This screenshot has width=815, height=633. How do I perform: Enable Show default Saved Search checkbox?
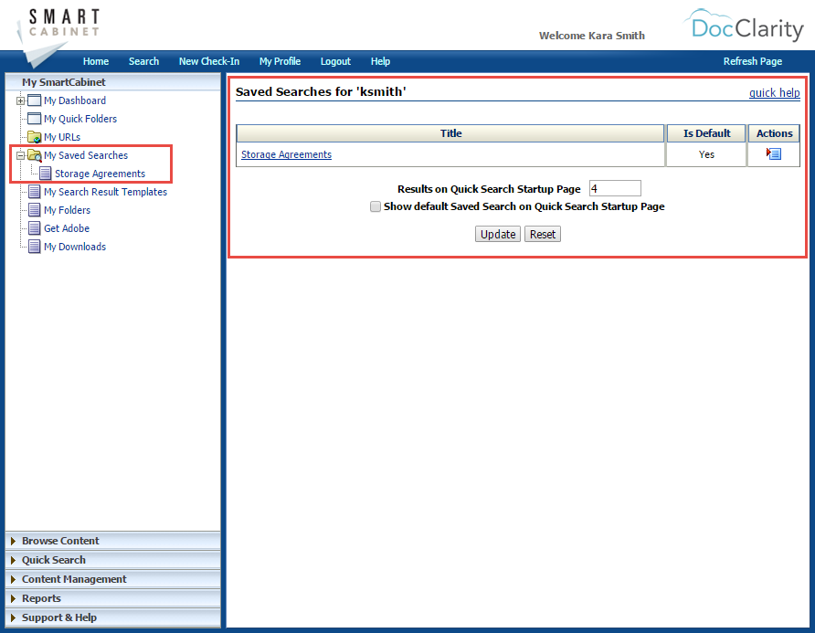tap(376, 207)
